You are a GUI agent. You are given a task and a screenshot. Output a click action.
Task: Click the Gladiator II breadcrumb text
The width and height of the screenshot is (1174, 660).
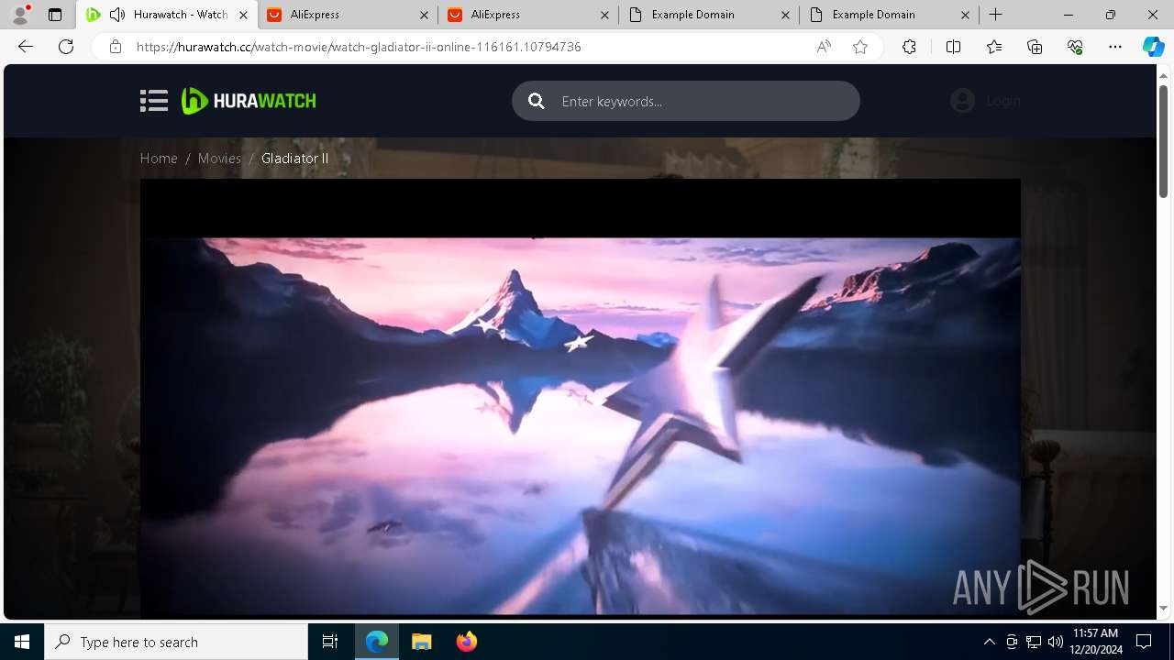point(294,159)
